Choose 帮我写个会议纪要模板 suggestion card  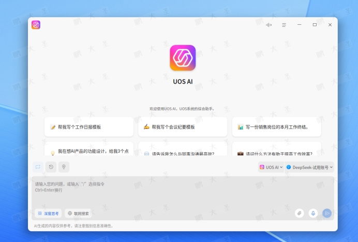pyautogui.click(x=183, y=127)
